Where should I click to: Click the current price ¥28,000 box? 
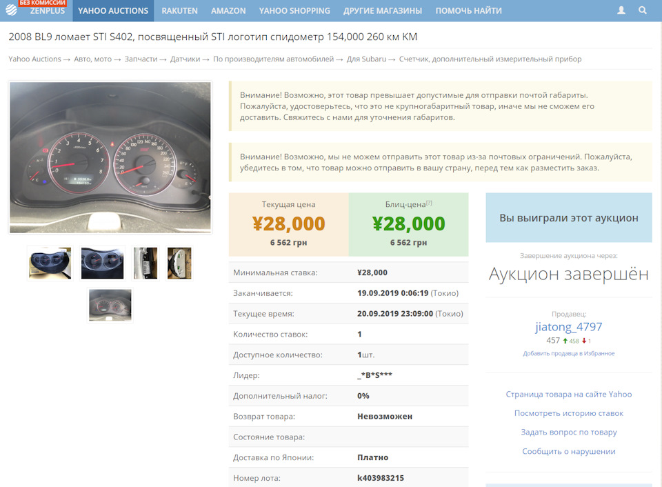click(x=289, y=225)
